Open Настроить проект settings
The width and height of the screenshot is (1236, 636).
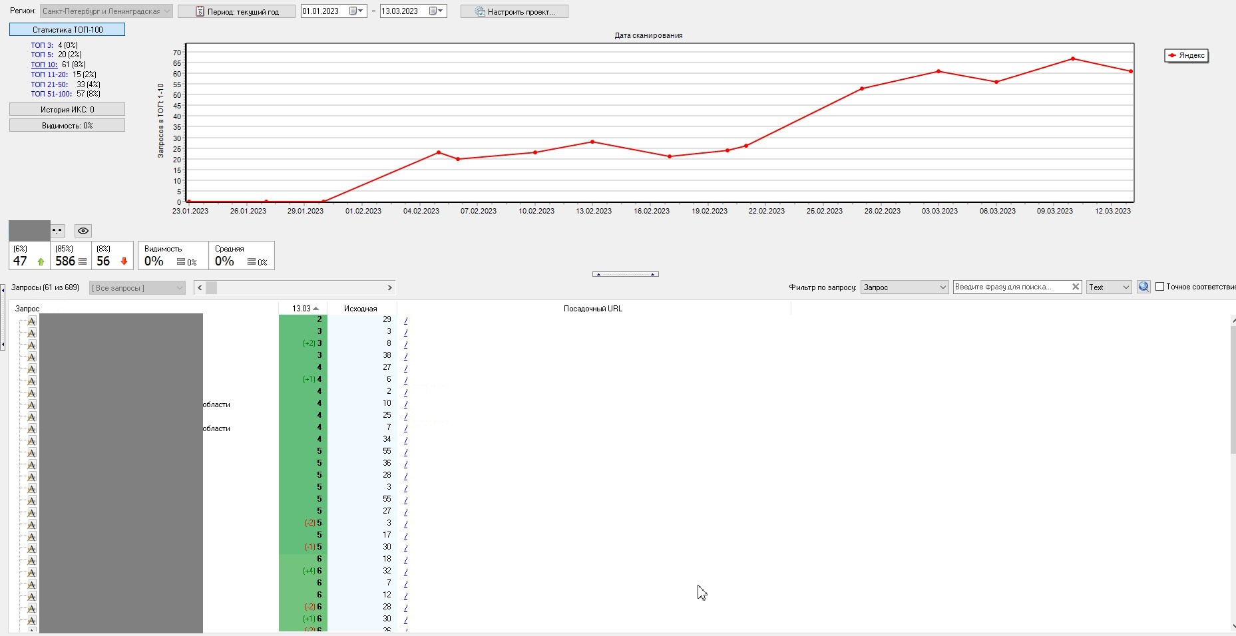[515, 11]
